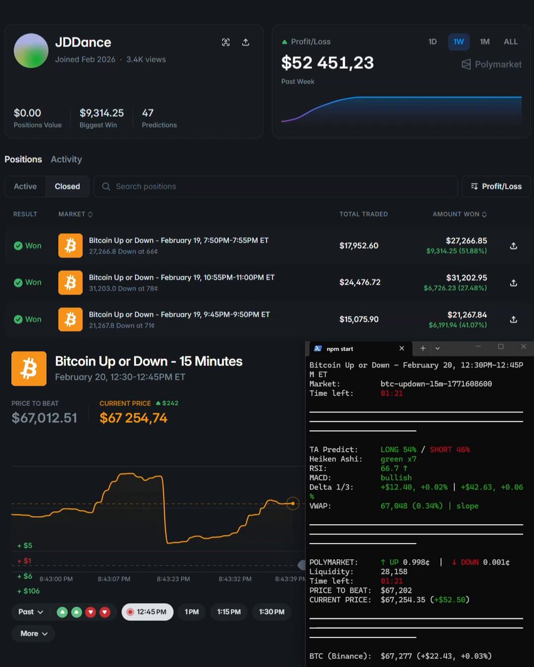Select the 1 PM time slot
Image resolution: width=534 pixels, height=667 pixels.
(x=192, y=612)
